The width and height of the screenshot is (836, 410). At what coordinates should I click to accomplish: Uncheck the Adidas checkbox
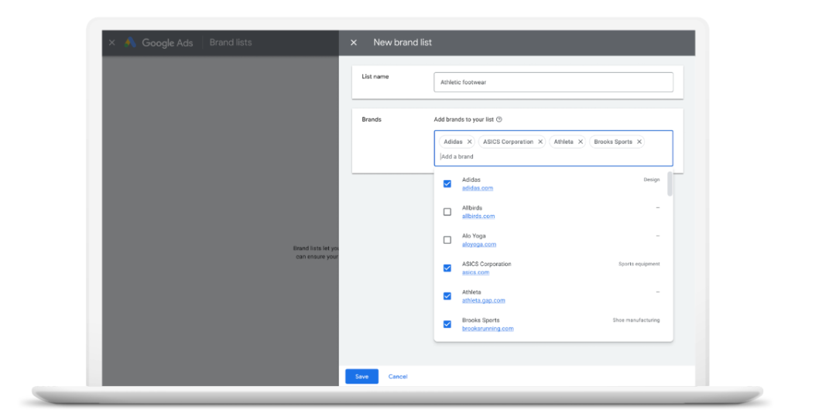click(x=447, y=184)
